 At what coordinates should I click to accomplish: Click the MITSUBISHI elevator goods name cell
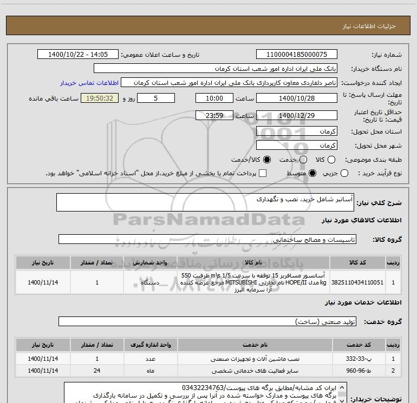click(x=253, y=282)
